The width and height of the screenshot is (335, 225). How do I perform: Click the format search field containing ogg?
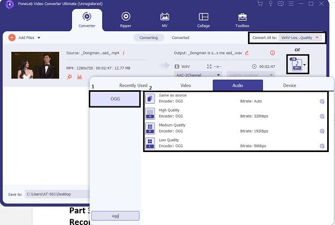(x=116, y=216)
